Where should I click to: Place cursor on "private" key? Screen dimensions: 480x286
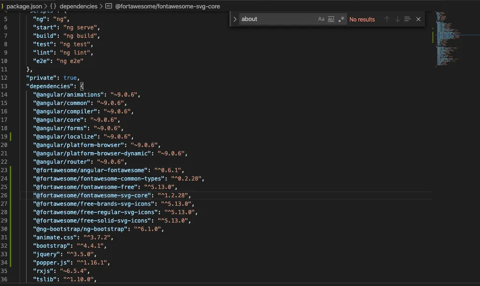coord(42,78)
